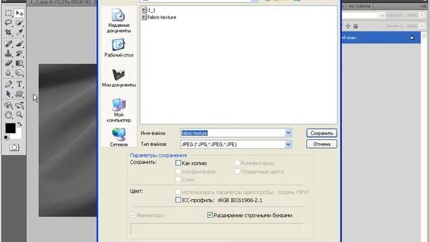The width and height of the screenshot is (430, 242).
Task: Reset to default black and white colors
Action: (x=6, y=137)
